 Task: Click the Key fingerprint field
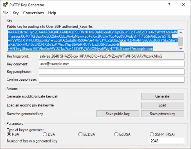coord(112,56)
